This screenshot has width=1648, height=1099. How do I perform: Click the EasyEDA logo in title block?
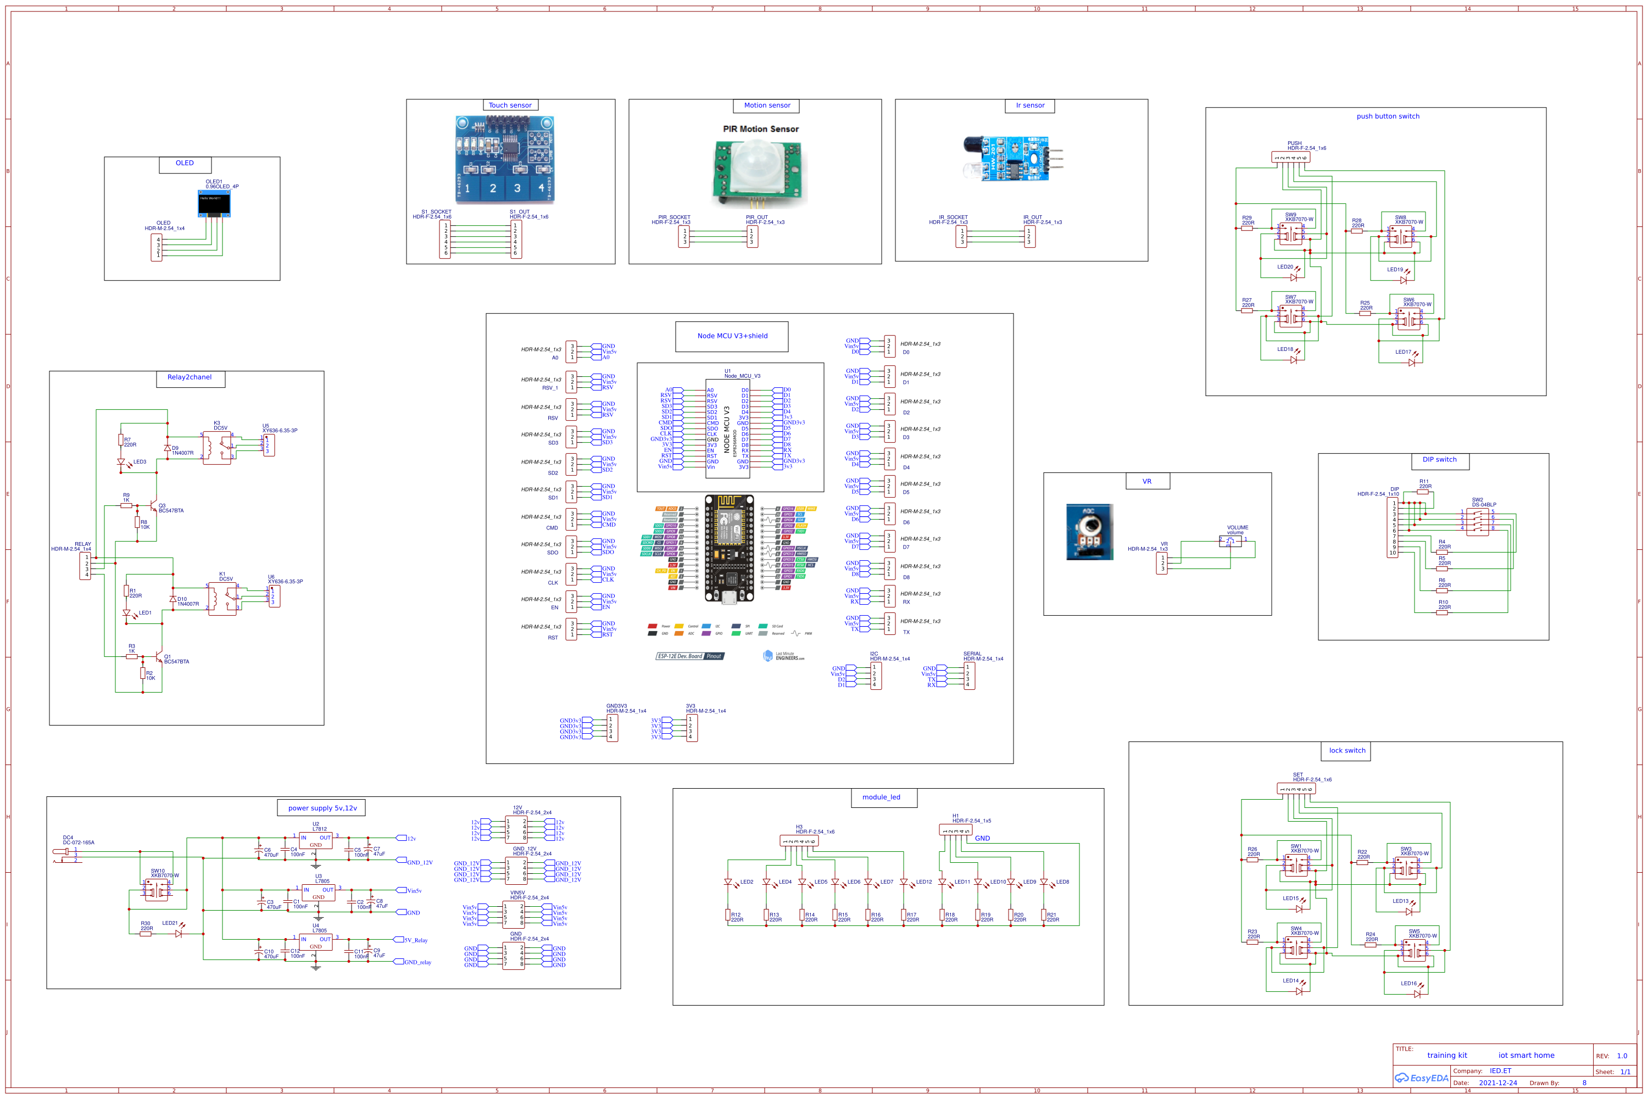click(x=1421, y=1077)
